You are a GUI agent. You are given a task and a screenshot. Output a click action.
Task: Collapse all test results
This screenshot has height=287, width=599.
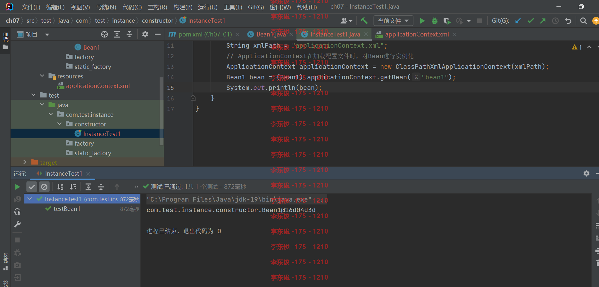[101, 187]
